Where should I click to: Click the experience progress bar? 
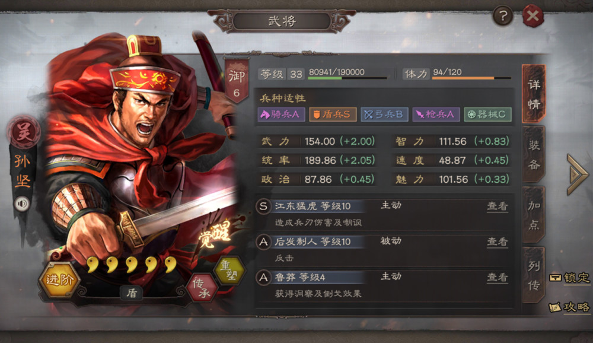point(347,78)
